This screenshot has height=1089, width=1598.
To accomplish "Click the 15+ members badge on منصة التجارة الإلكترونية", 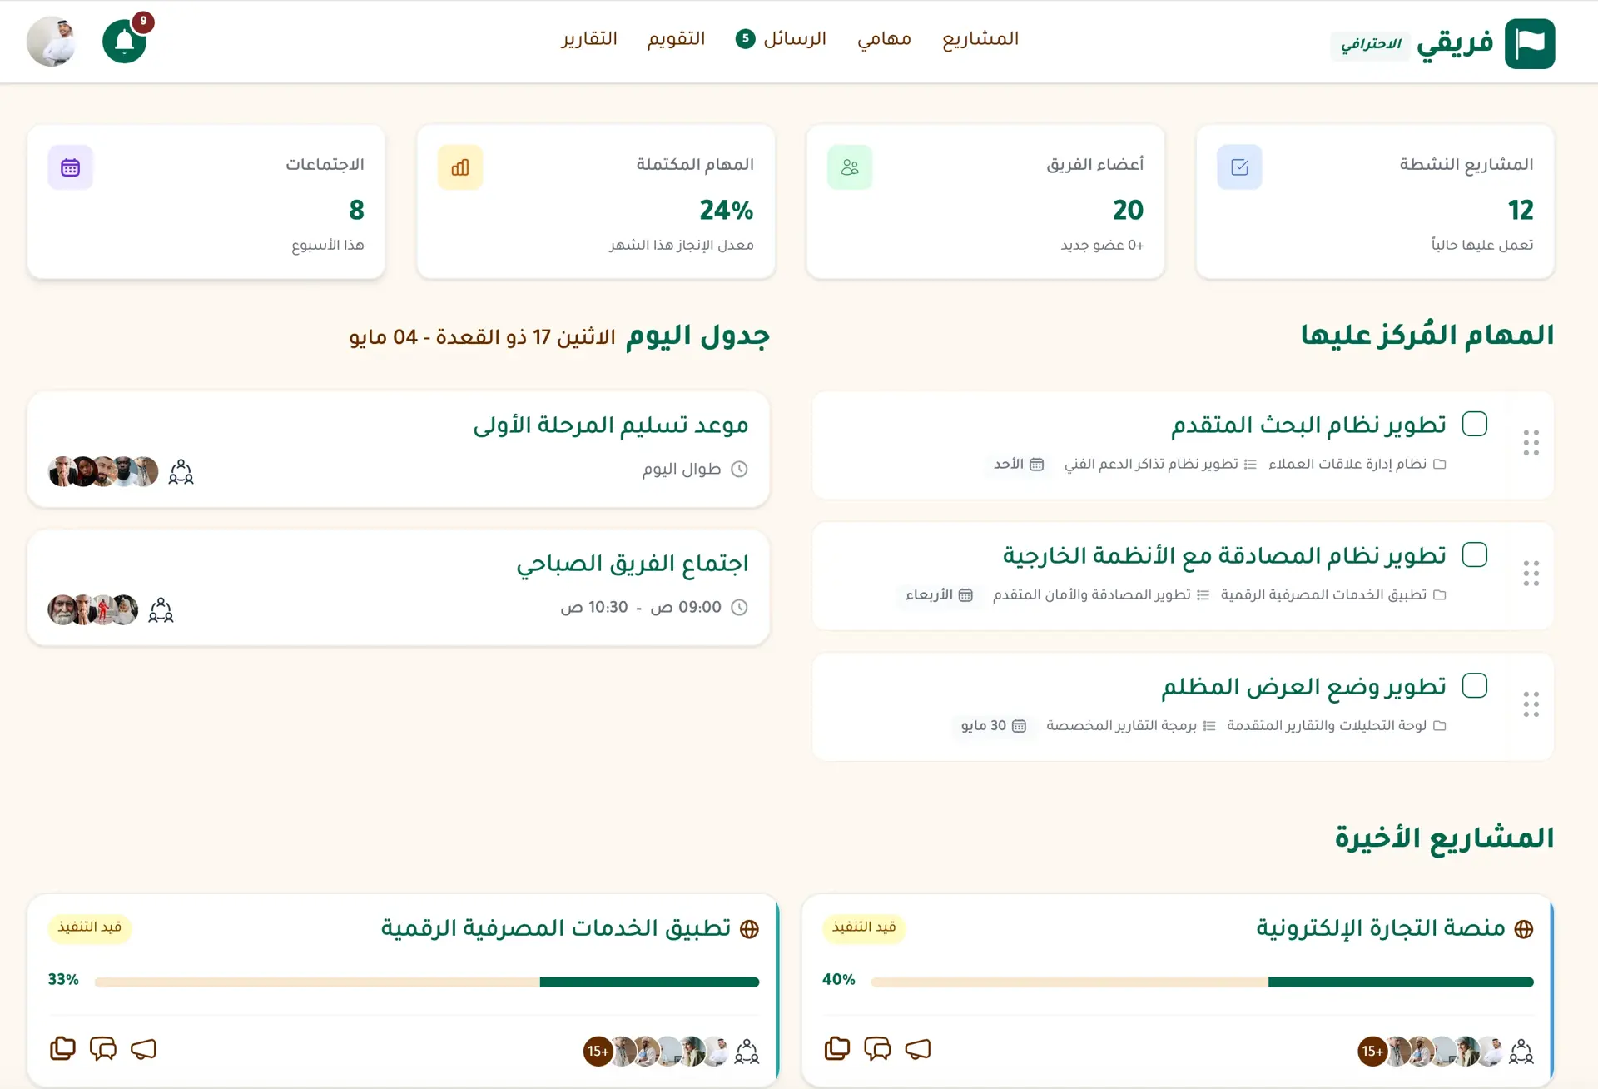I will 1372,1052.
